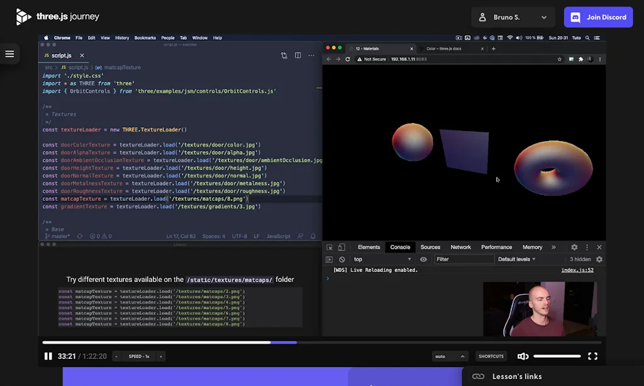Open DevTools settings with the gear icon
644x386 pixels.
coord(574,247)
